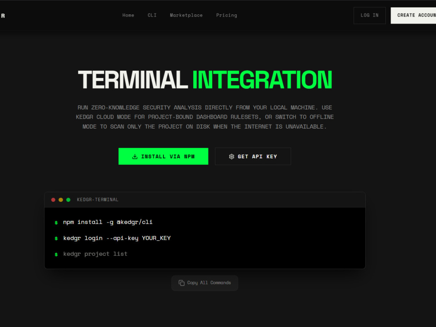Click the gear icon in Get API Key

click(x=232, y=157)
